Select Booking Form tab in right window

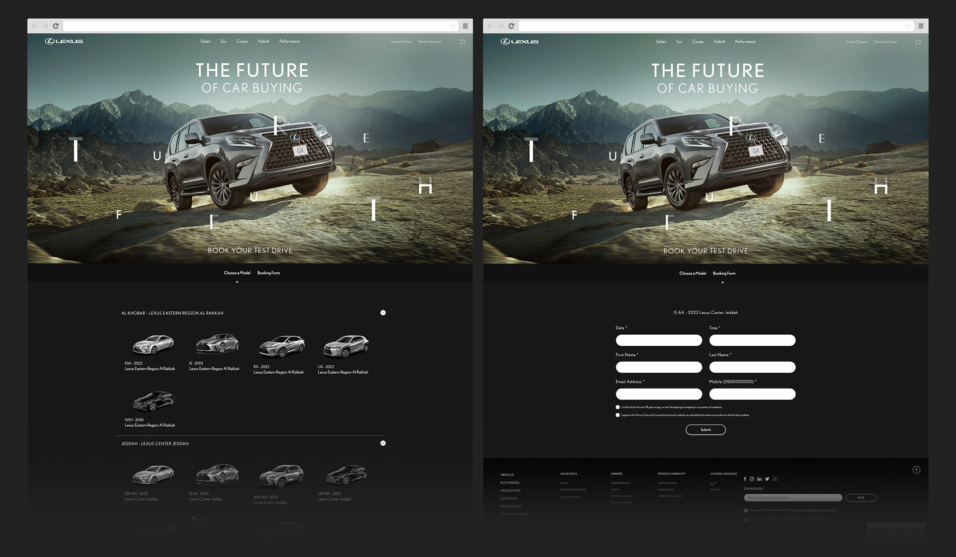pyautogui.click(x=724, y=273)
